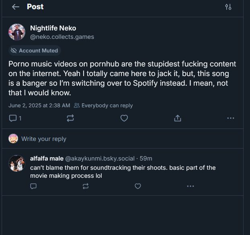250x235 pixels.
Task: Repost alfalfa male's reply
Action: (86, 186)
